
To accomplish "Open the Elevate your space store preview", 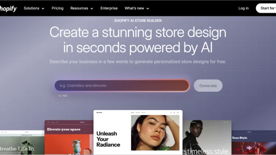I will (x=69, y=138).
